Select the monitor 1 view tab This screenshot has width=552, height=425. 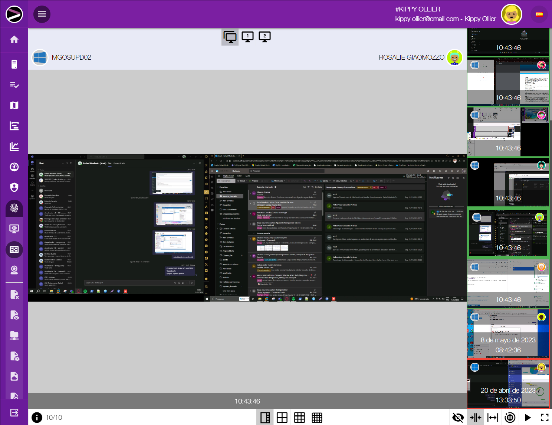[x=247, y=37]
